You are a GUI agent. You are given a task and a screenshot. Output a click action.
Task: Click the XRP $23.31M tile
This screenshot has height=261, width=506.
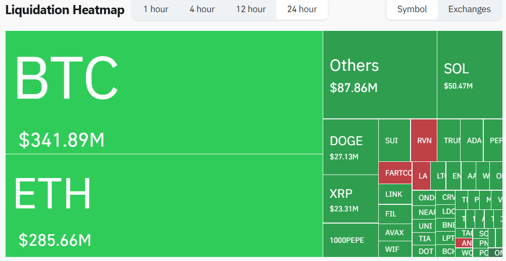(x=350, y=199)
